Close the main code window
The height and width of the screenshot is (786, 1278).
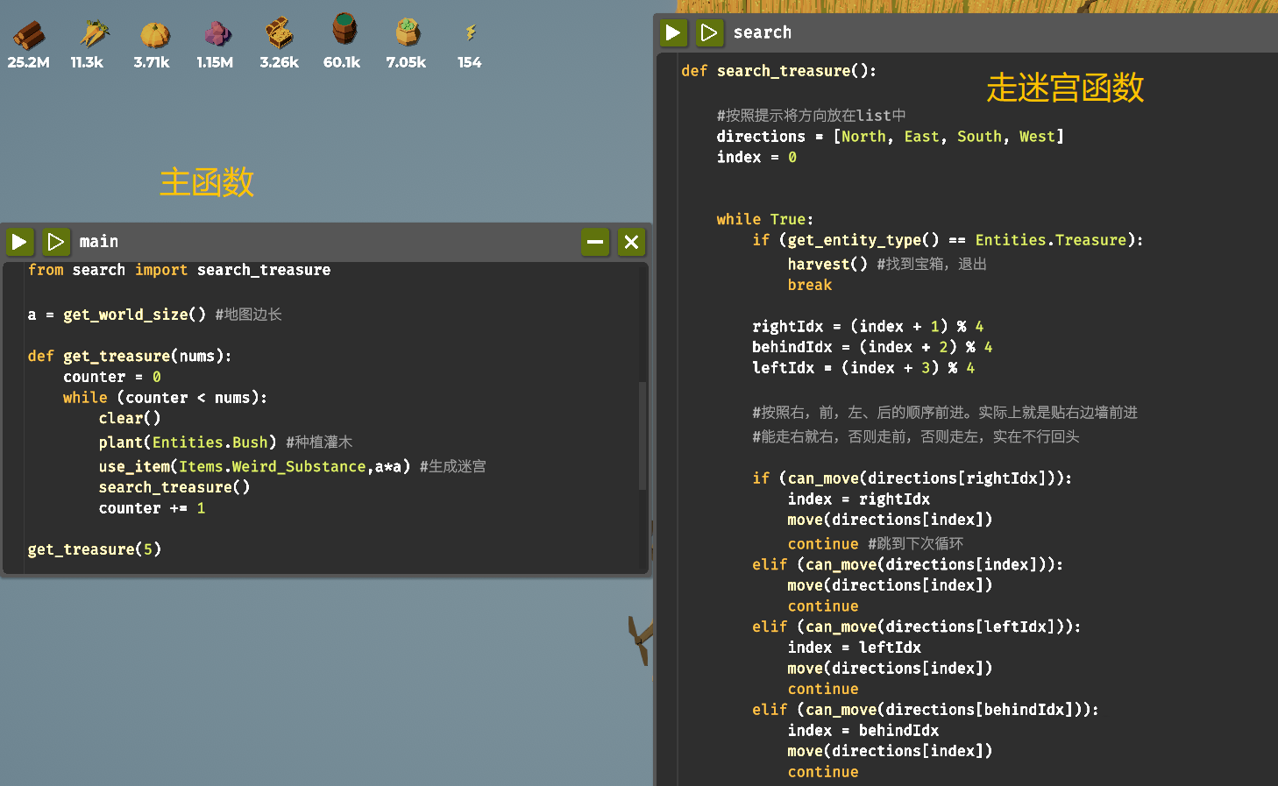coord(631,242)
